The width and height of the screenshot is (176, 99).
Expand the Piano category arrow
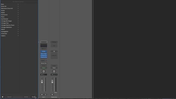[x=18, y=17]
